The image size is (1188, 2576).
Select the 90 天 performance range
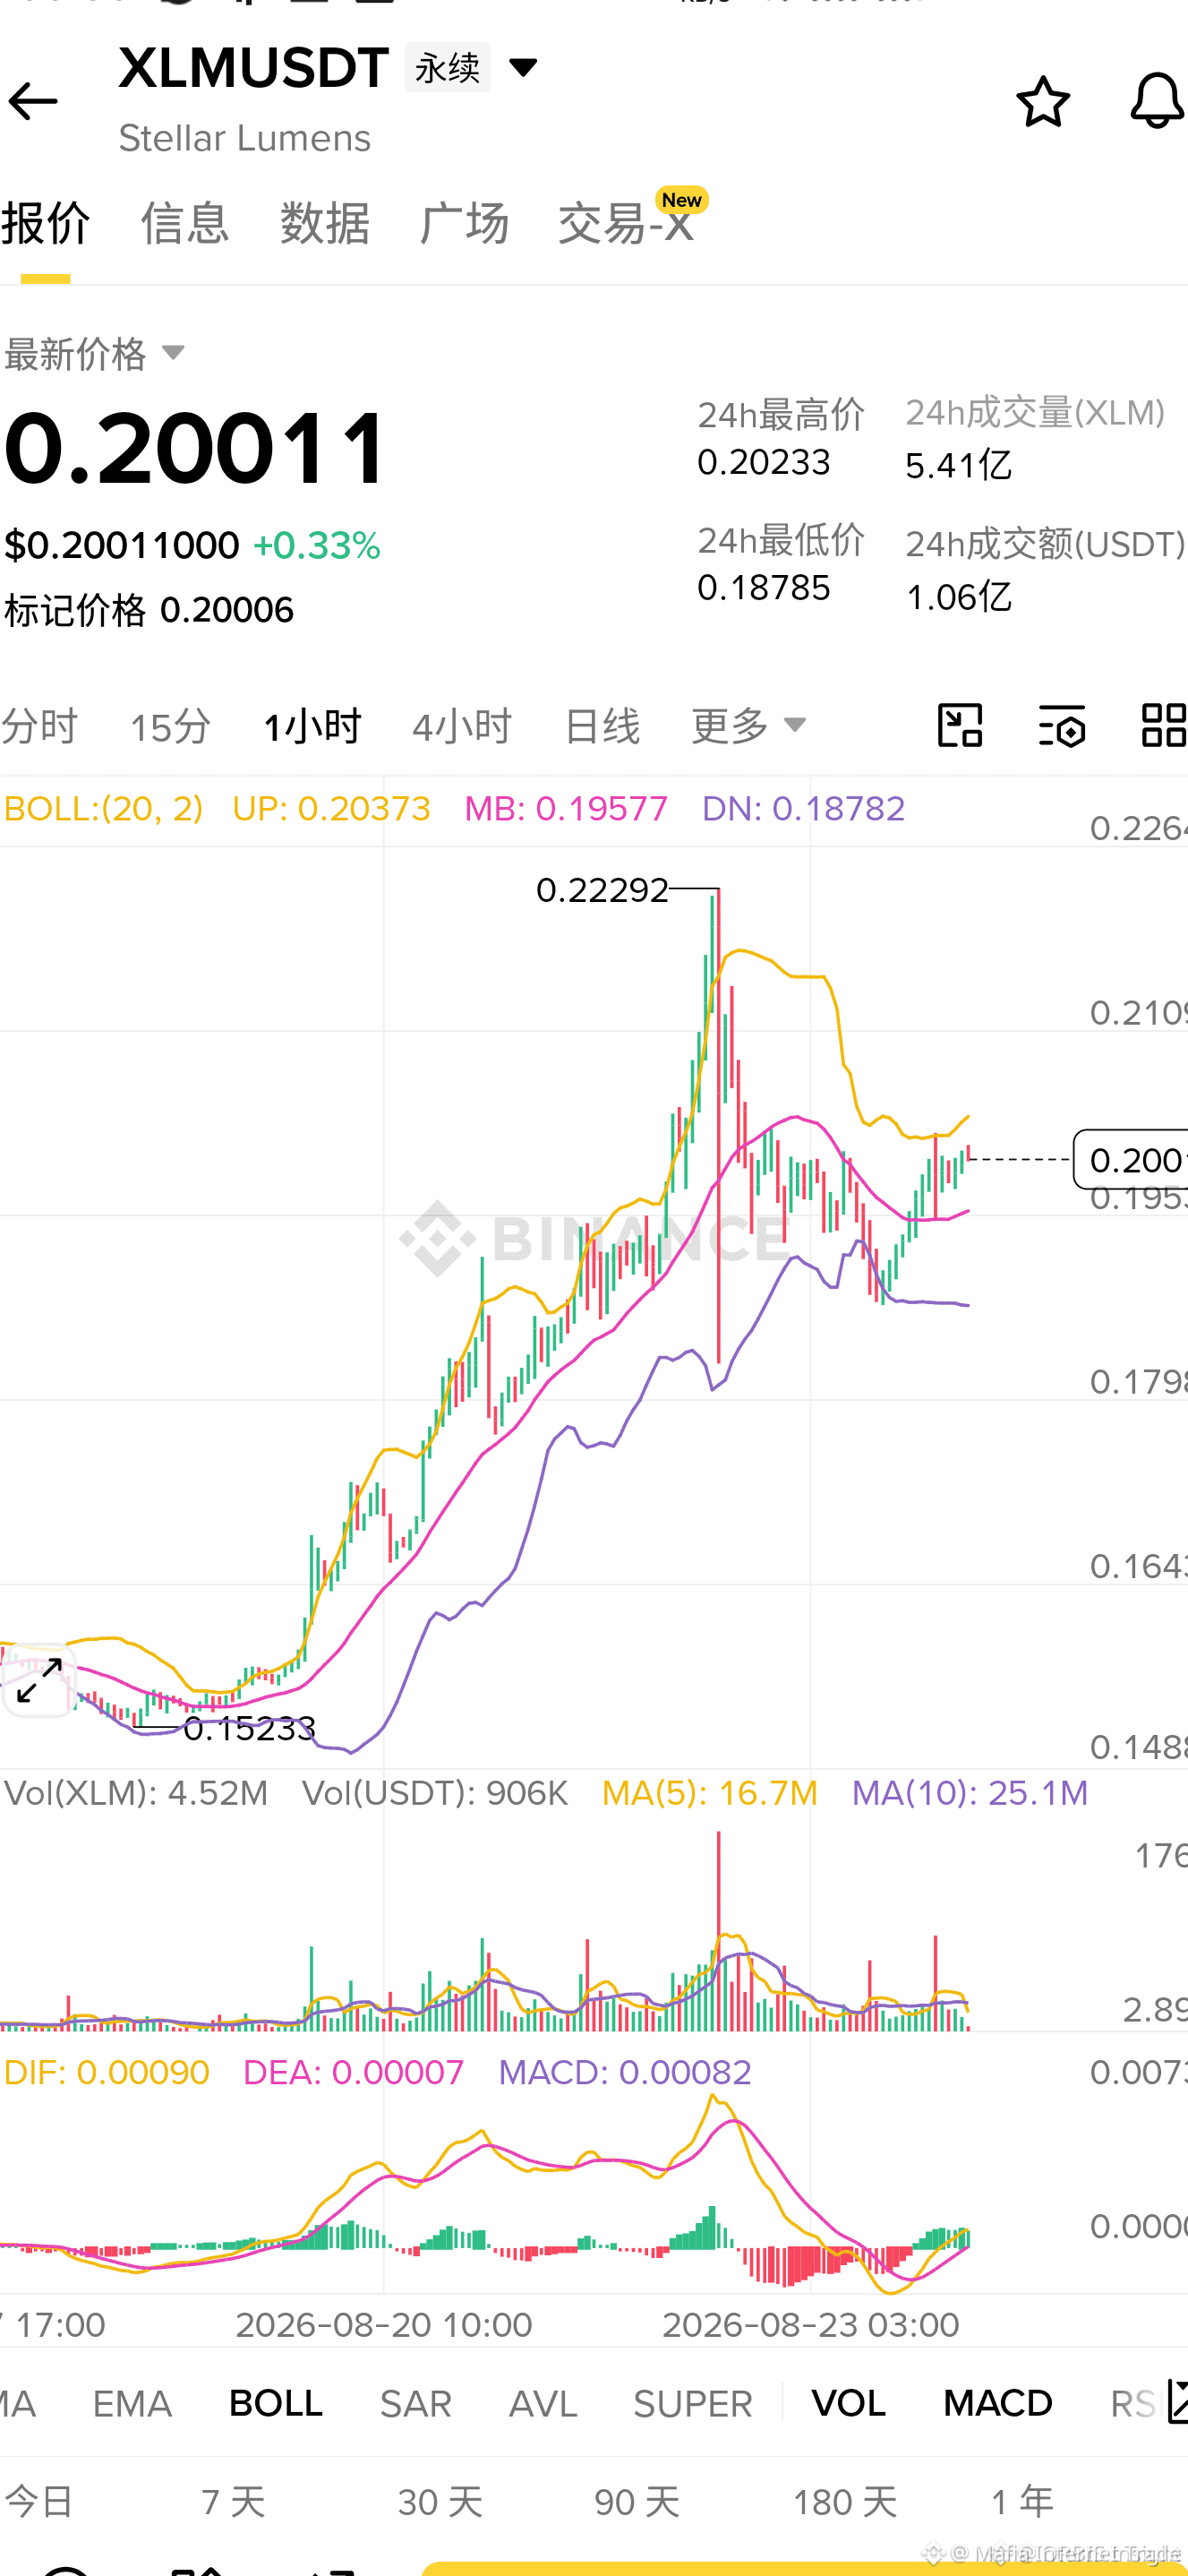click(637, 2502)
